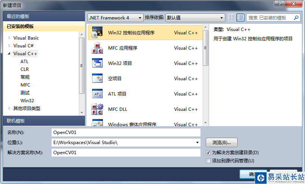Click the 名称 input field
The image size is (305, 184).
coord(126,132)
